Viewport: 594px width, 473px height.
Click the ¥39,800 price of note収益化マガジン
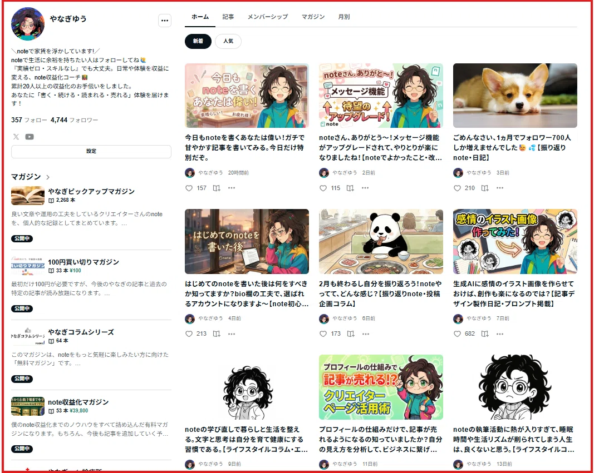tap(79, 411)
